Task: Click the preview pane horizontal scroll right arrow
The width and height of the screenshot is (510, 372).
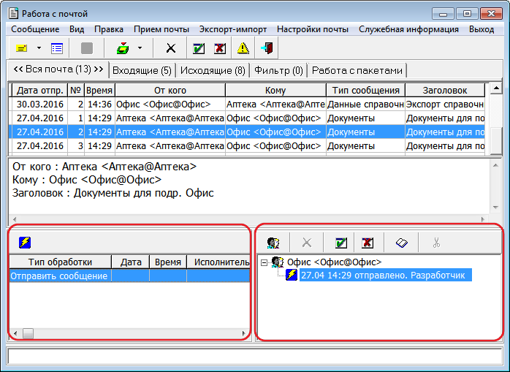Action: tap(483, 220)
